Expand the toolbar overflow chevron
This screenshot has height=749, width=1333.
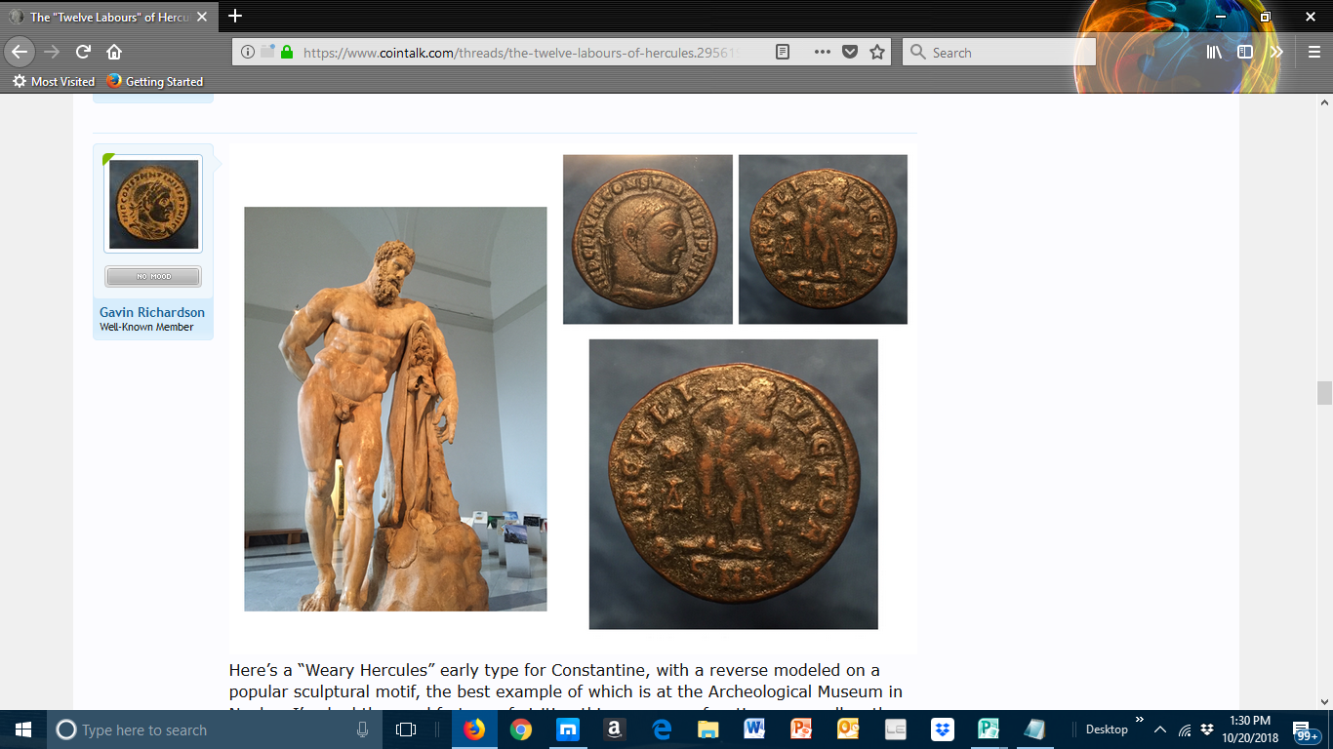pos(1275,53)
